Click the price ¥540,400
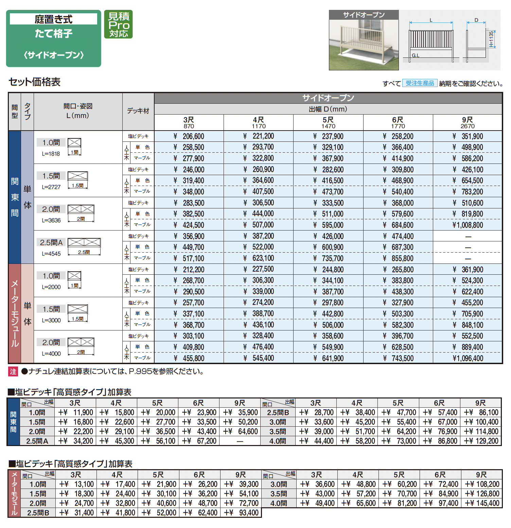The height and width of the screenshot is (528, 511). click(398, 192)
